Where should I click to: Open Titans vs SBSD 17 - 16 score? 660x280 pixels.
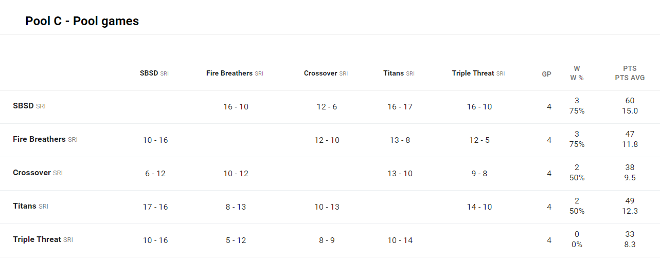pos(155,207)
